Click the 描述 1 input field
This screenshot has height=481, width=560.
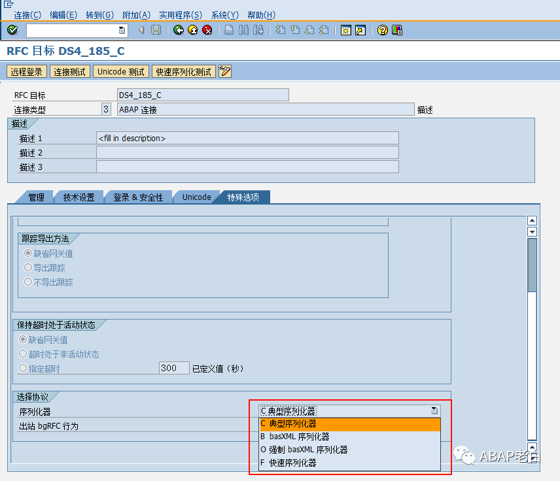pyautogui.click(x=247, y=138)
